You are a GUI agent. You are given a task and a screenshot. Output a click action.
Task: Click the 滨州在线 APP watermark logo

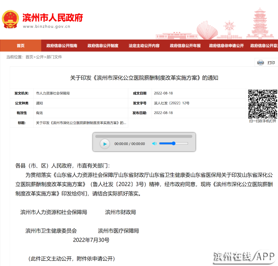[x=245, y=256]
